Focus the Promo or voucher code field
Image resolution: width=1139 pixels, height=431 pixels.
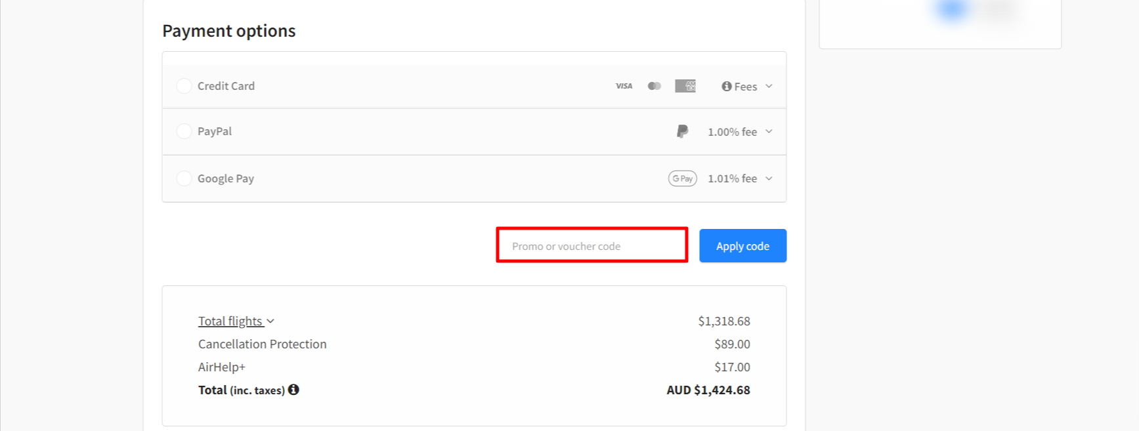click(x=591, y=246)
